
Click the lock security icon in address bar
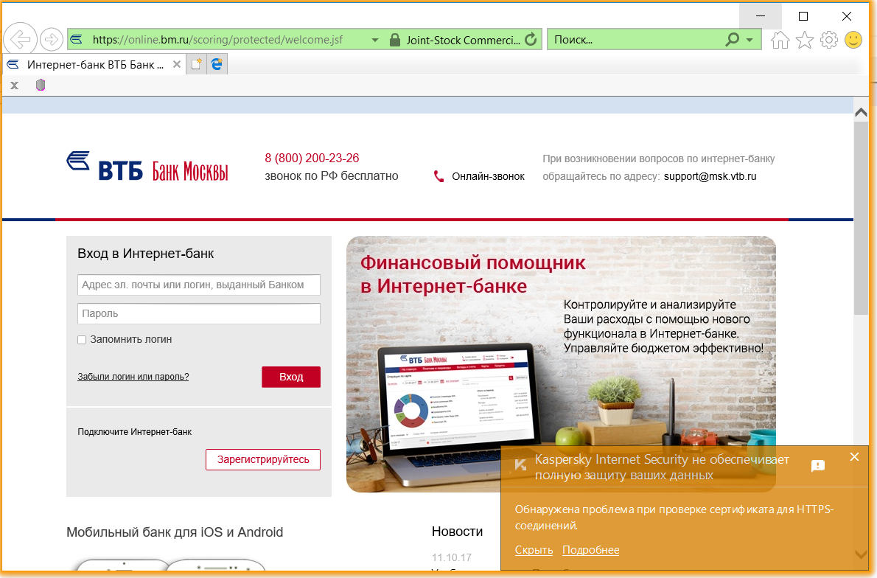[395, 40]
